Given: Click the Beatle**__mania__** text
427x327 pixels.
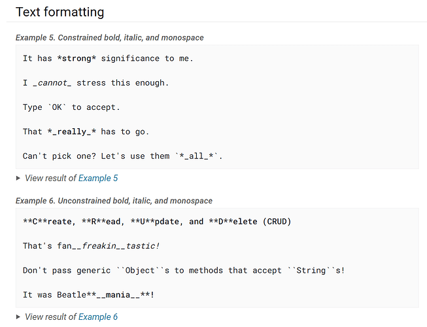Looking at the screenshot, I should click(x=106, y=295).
